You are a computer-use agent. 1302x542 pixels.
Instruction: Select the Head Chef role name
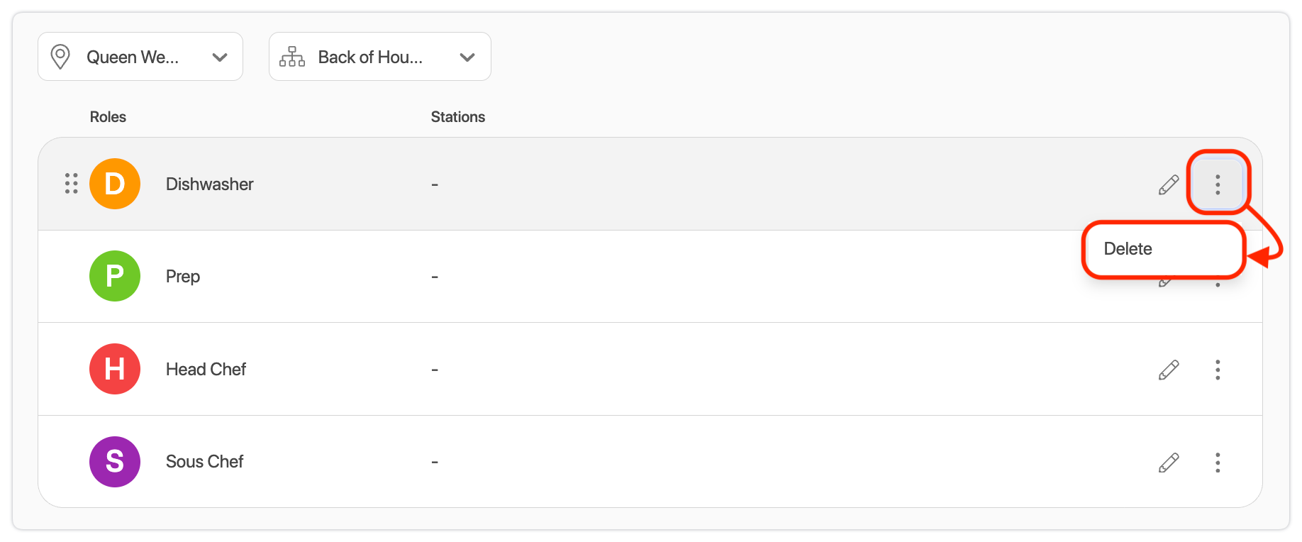[206, 369]
